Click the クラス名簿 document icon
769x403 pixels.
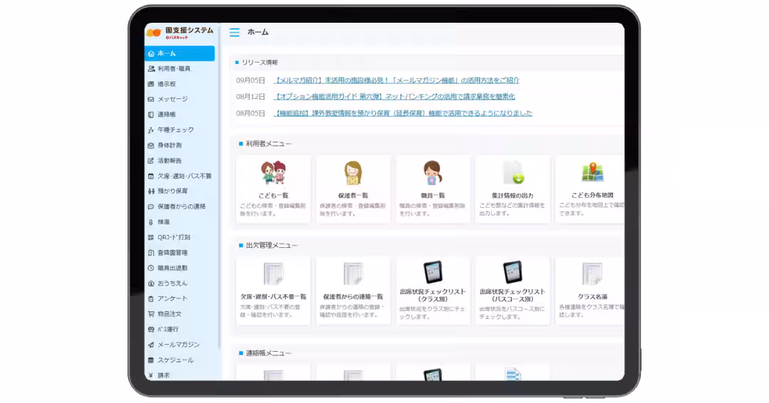pyautogui.click(x=592, y=273)
